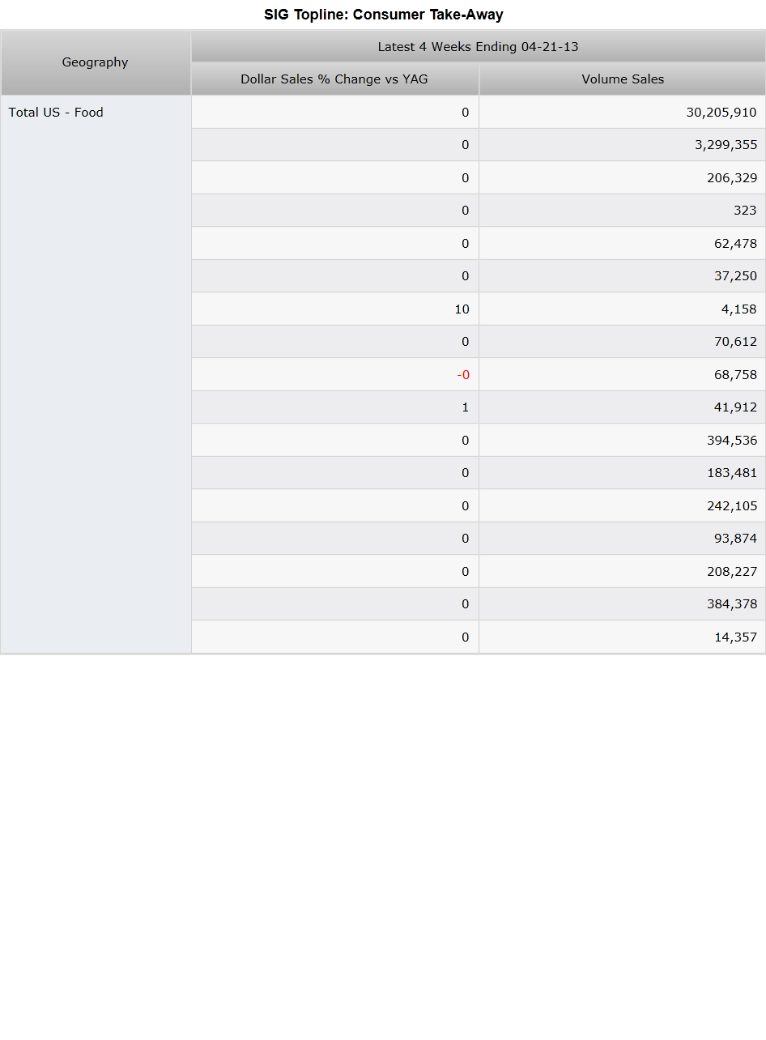766x1040 pixels.
Task: Click the 4,158 volume cell
Action: (x=623, y=309)
